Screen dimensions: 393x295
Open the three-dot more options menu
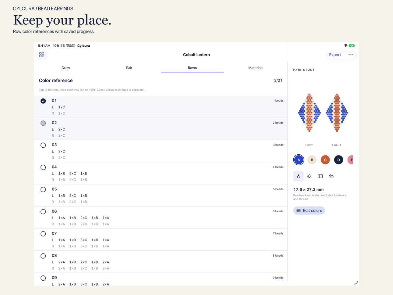coord(351,55)
